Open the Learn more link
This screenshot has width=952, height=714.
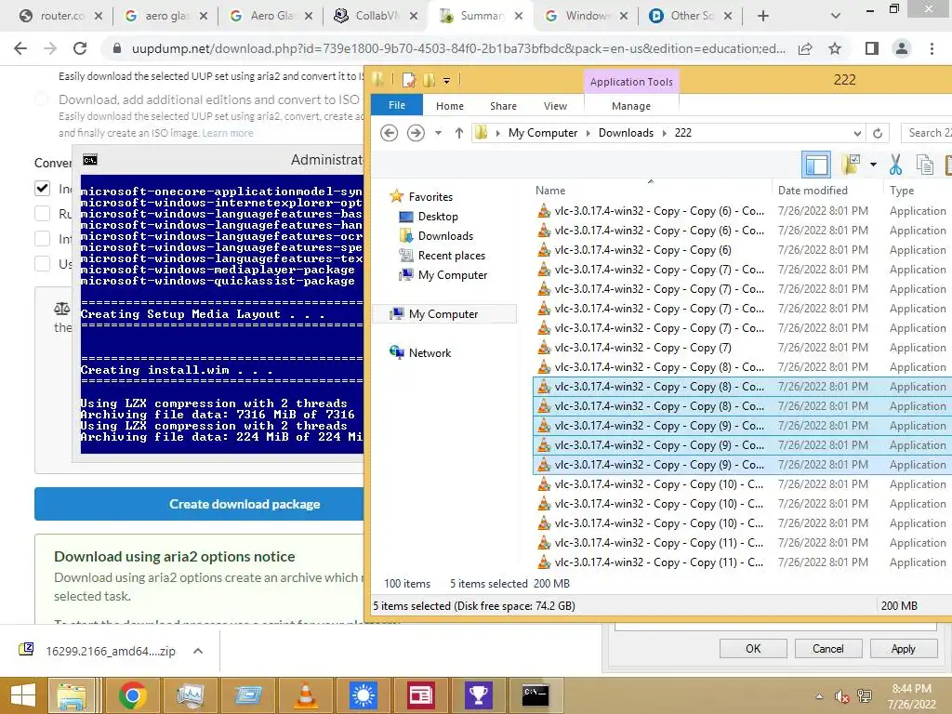tap(228, 133)
